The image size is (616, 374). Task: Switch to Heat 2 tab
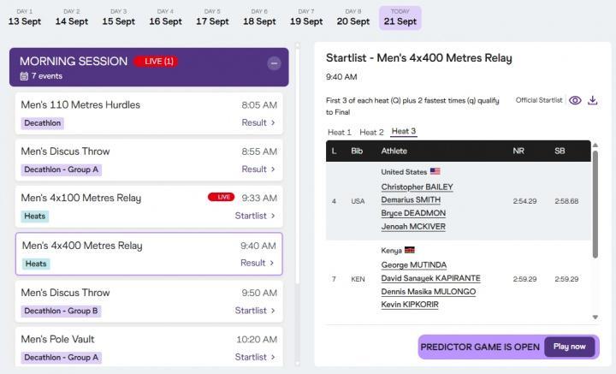[x=371, y=133]
